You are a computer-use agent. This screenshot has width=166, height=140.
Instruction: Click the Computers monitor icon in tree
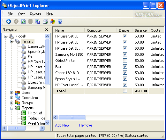18,98
